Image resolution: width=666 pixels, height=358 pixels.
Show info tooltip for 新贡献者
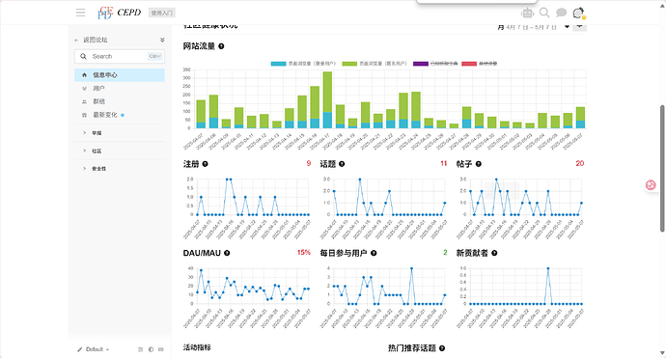point(494,253)
